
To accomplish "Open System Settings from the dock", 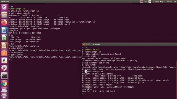I will click(x=4, y=68).
